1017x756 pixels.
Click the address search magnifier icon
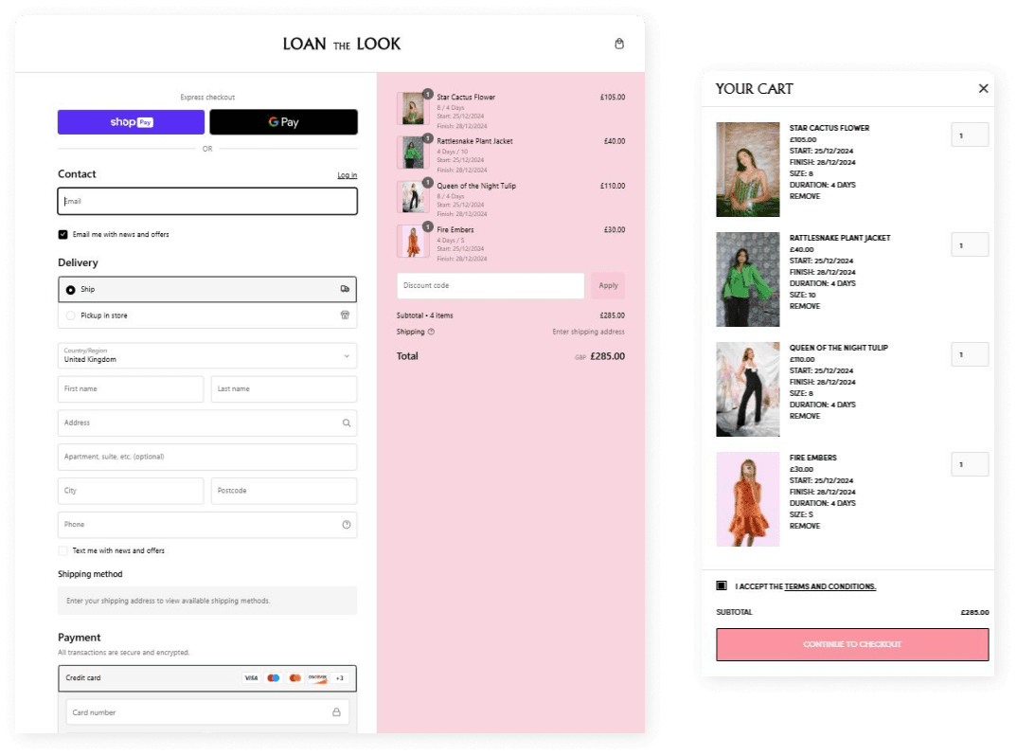point(347,423)
